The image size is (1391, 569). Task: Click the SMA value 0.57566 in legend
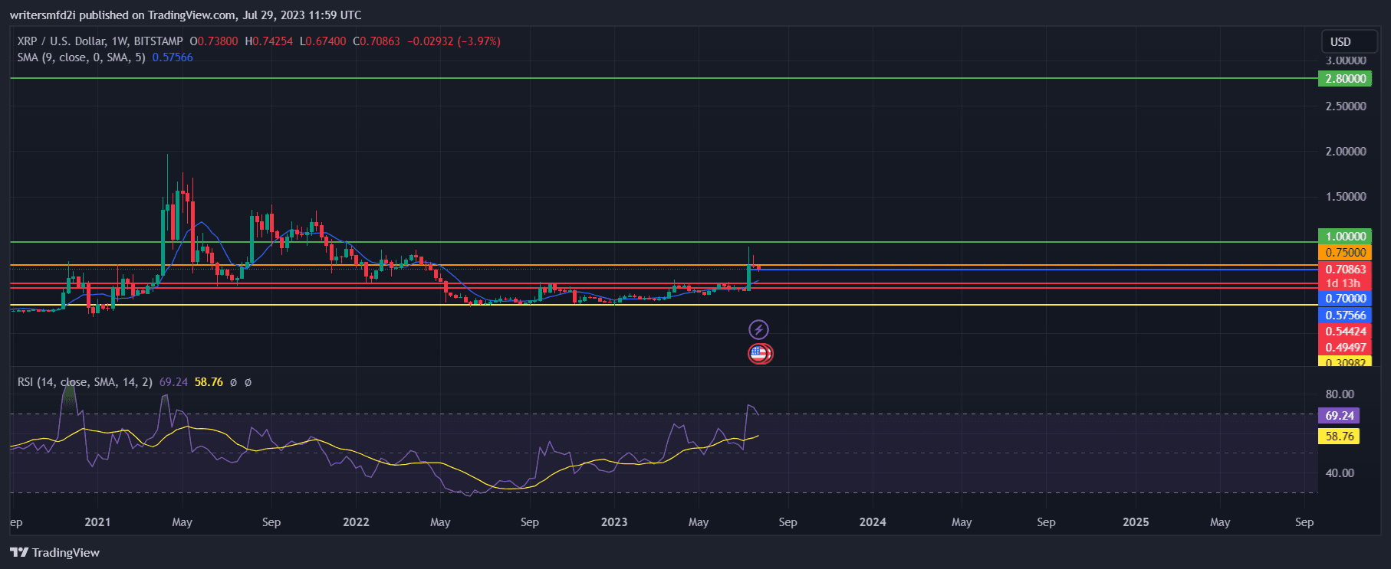tap(173, 57)
